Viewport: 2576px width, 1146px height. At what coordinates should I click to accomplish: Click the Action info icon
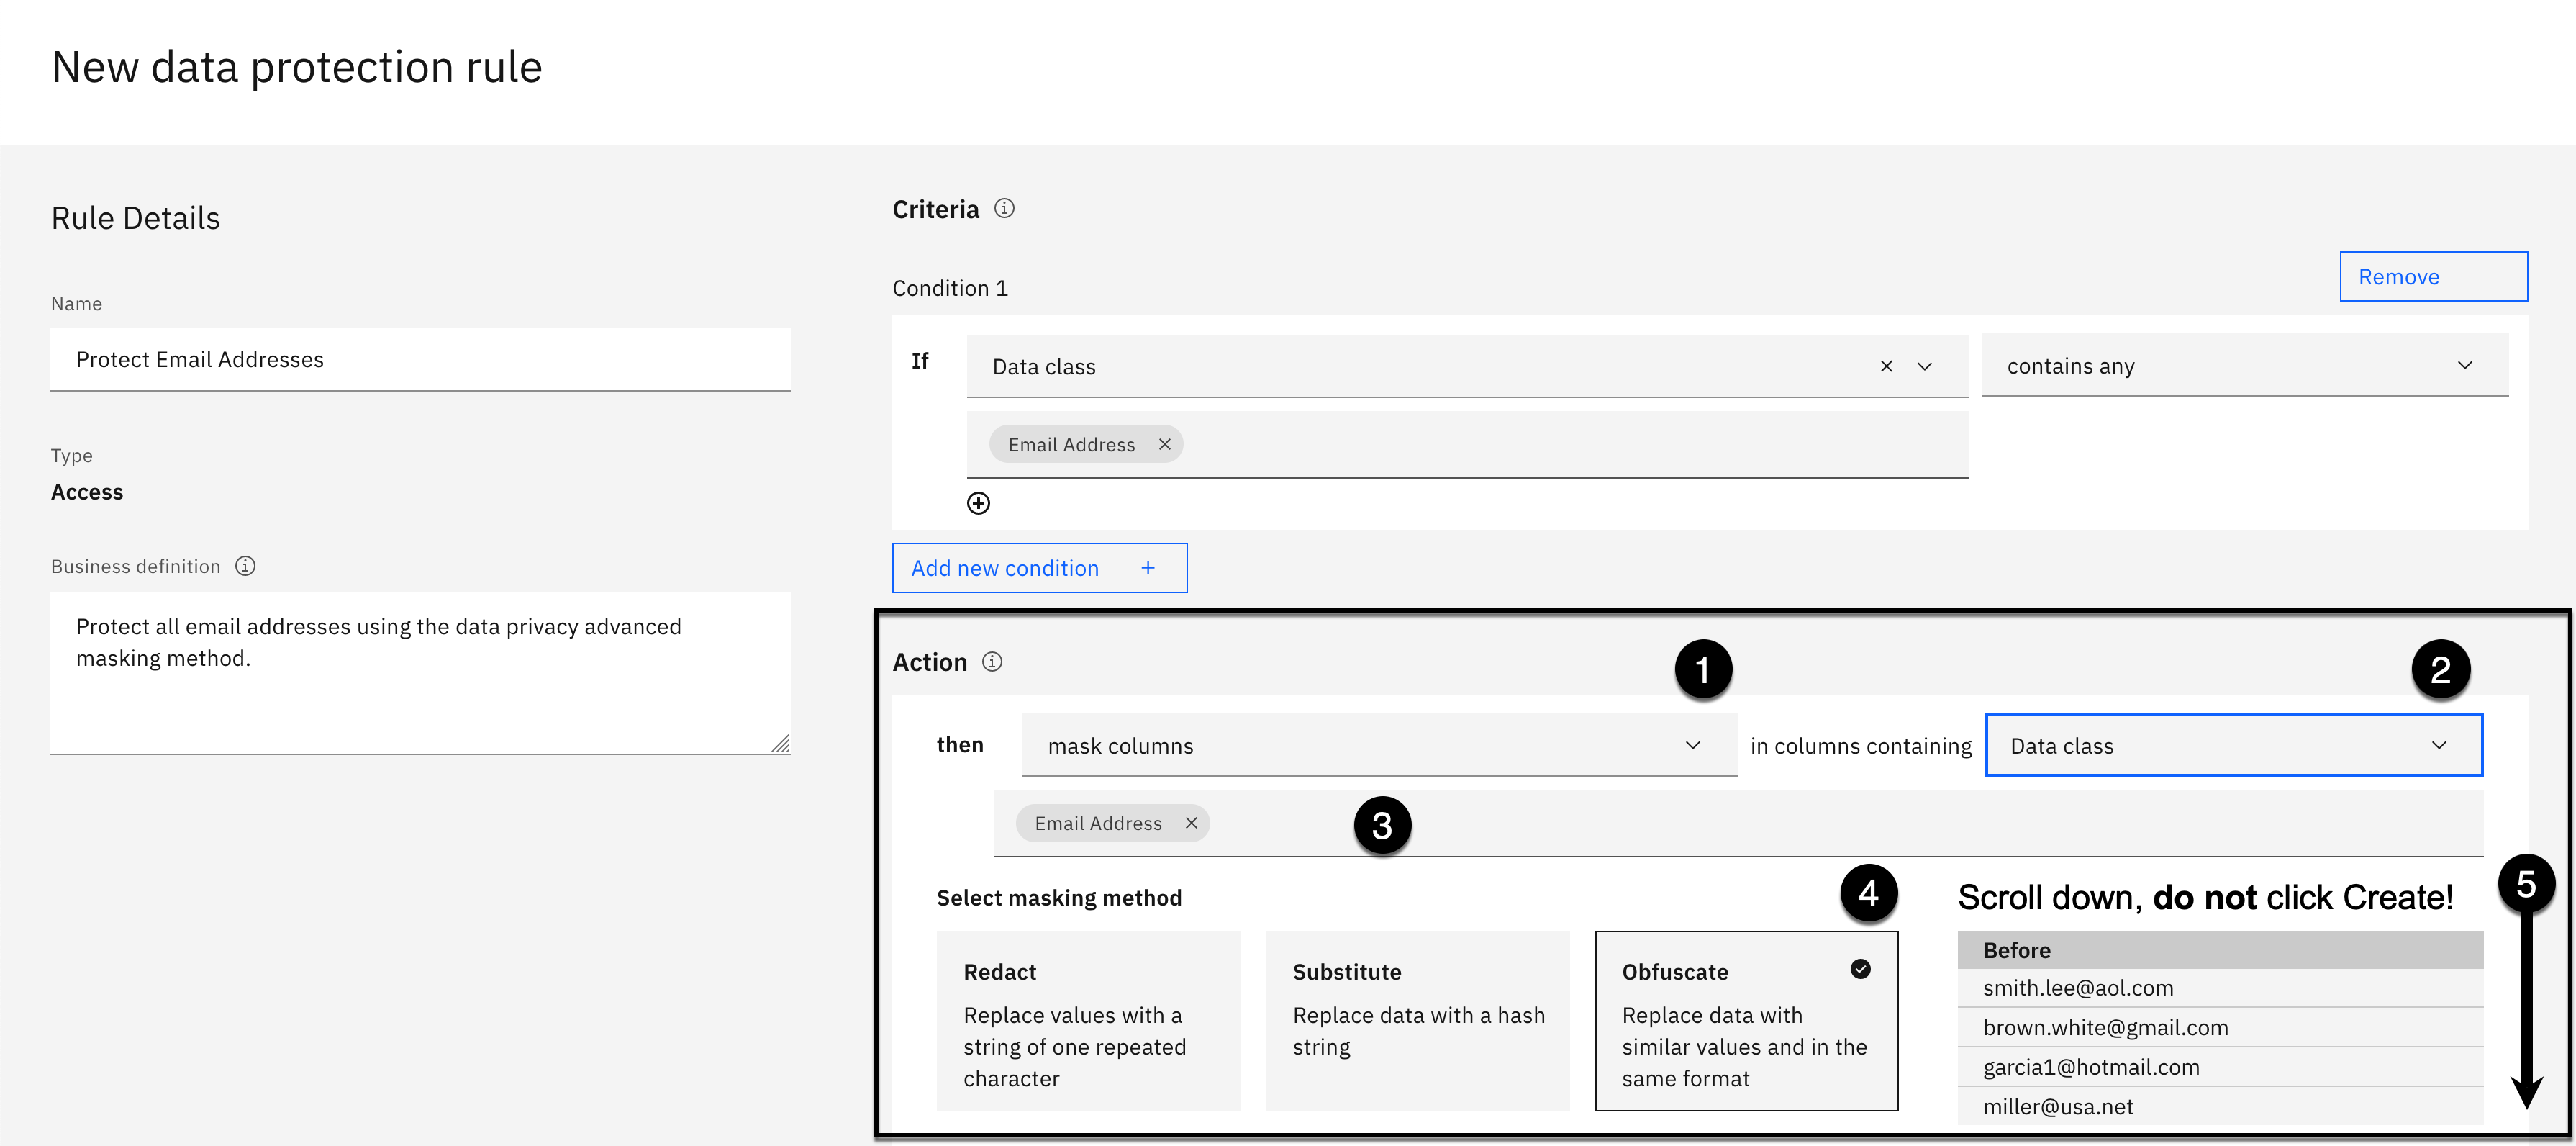point(992,662)
